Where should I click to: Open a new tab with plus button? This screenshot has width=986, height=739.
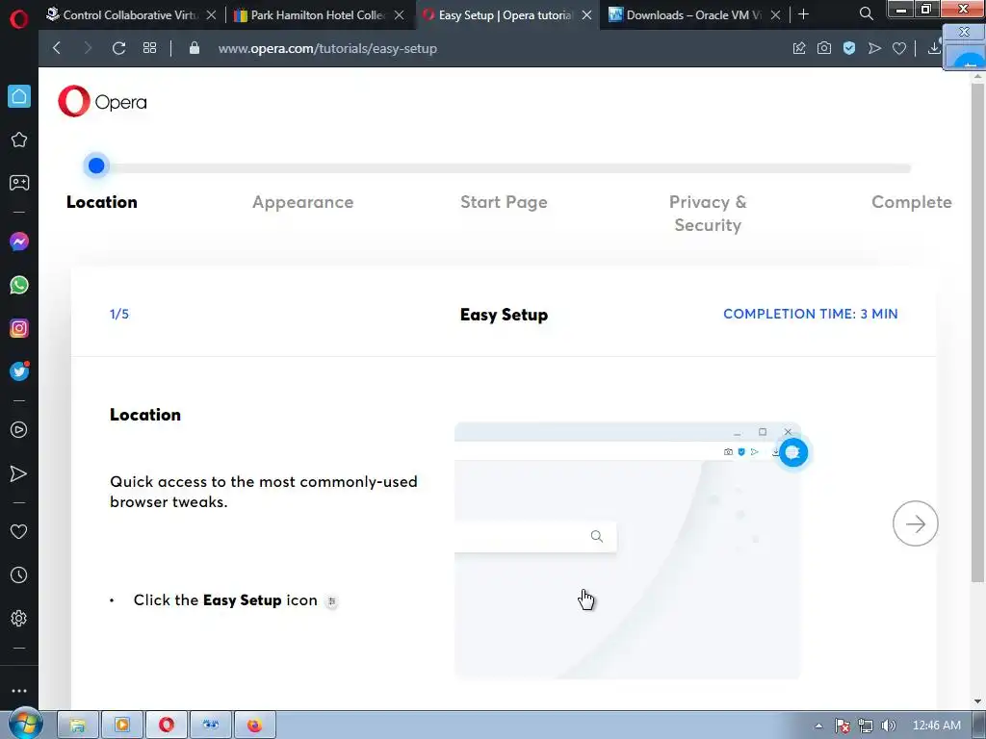803,13
